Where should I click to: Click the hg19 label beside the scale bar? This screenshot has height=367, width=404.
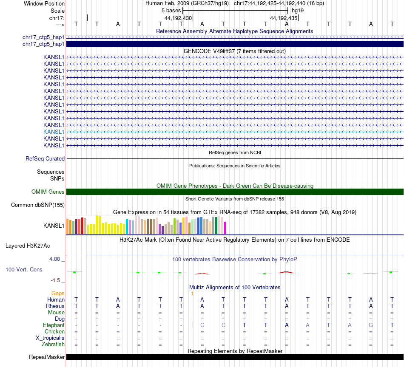298,11
